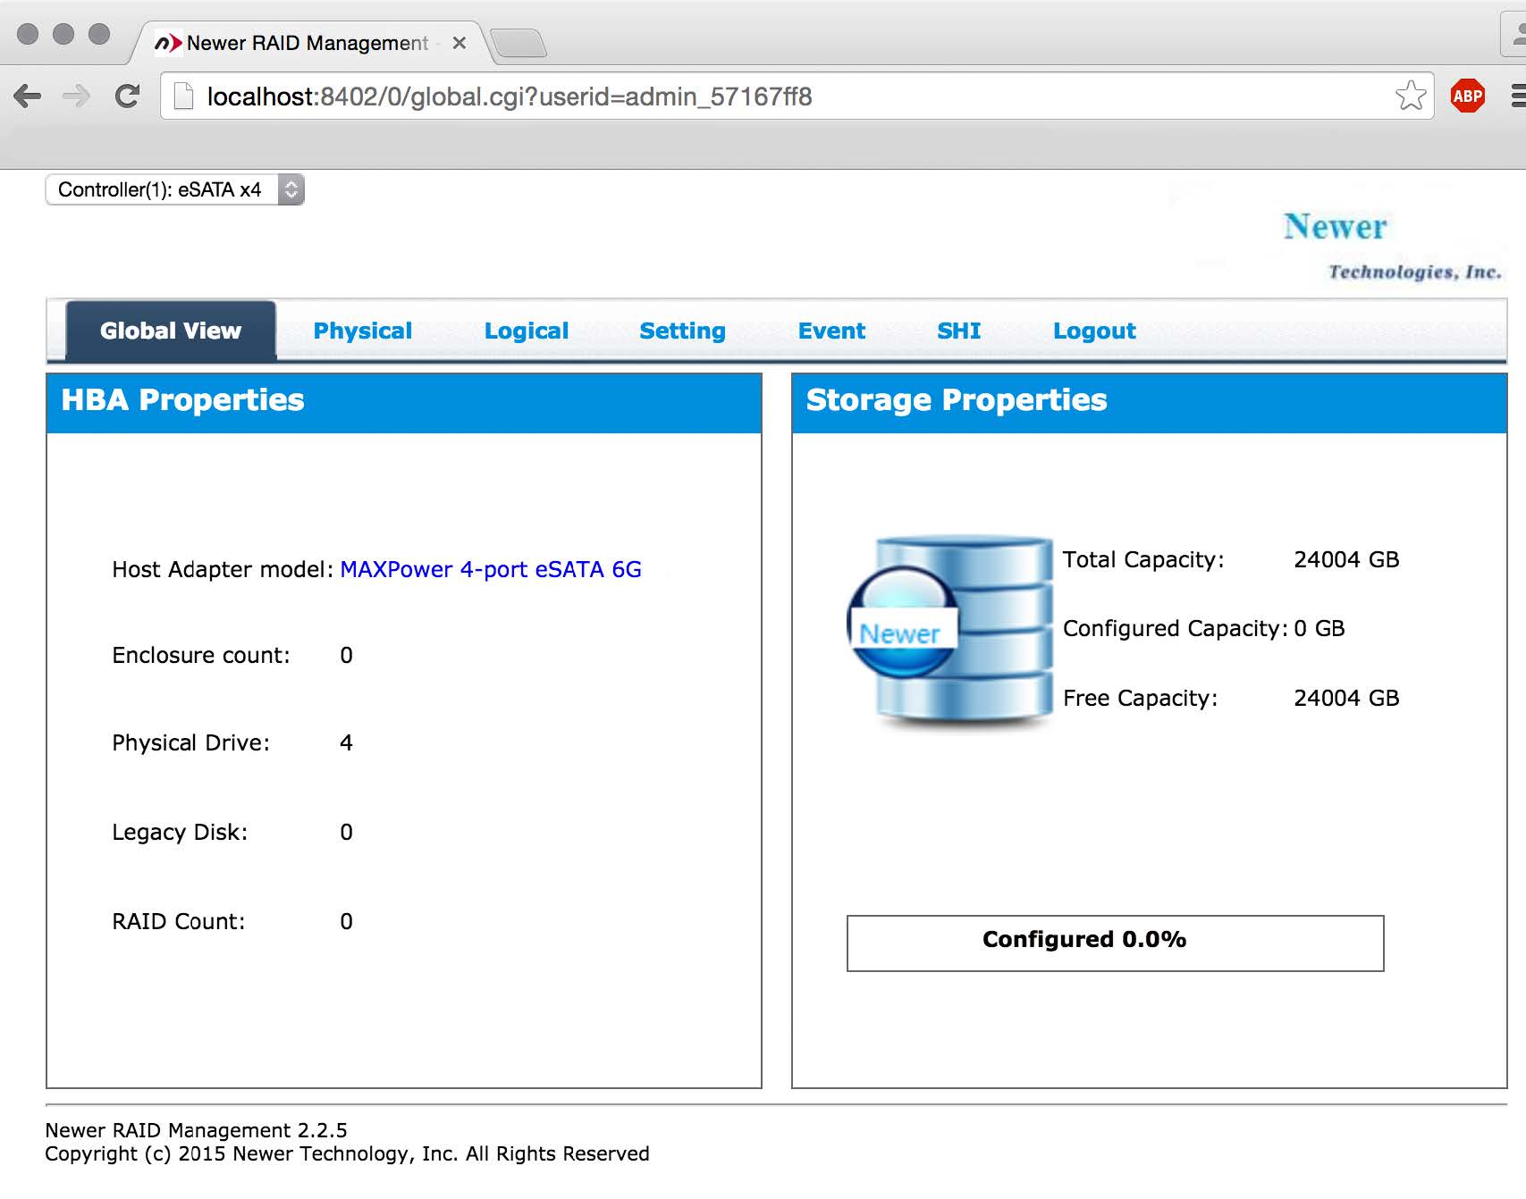This screenshot has width=1526, height=1199.
Task: Open the Logical tab
Action: click(x=527, y=331)
